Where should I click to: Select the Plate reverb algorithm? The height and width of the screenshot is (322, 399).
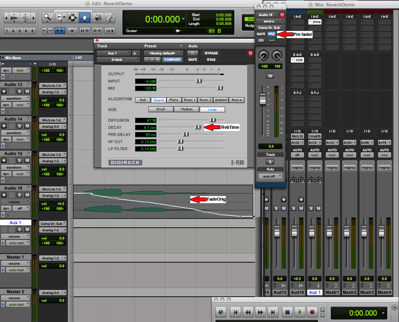tap(174, 100)
